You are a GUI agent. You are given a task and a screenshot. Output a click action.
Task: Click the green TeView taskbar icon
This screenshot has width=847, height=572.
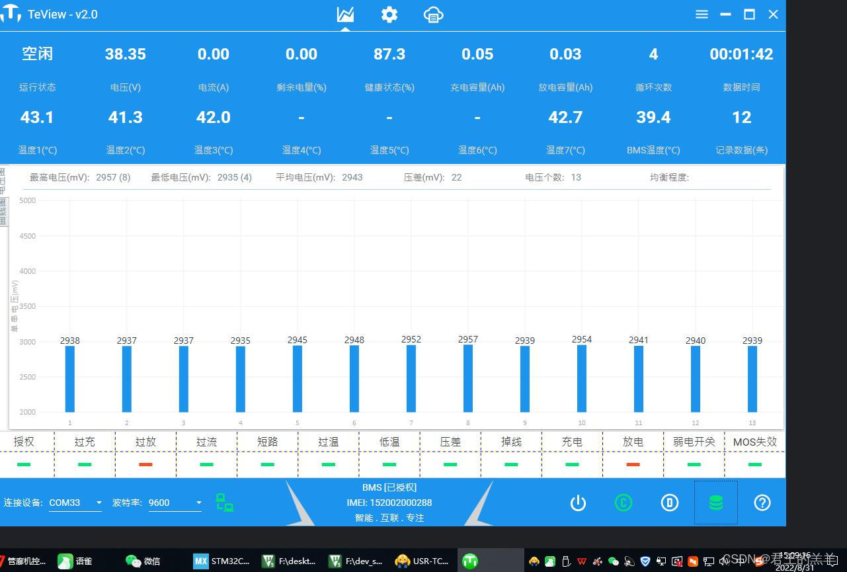470,561
